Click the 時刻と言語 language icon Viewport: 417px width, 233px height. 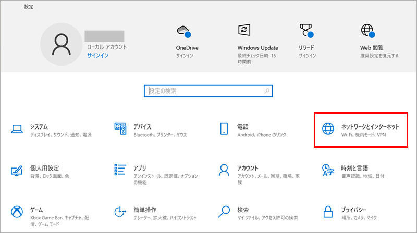328,170
